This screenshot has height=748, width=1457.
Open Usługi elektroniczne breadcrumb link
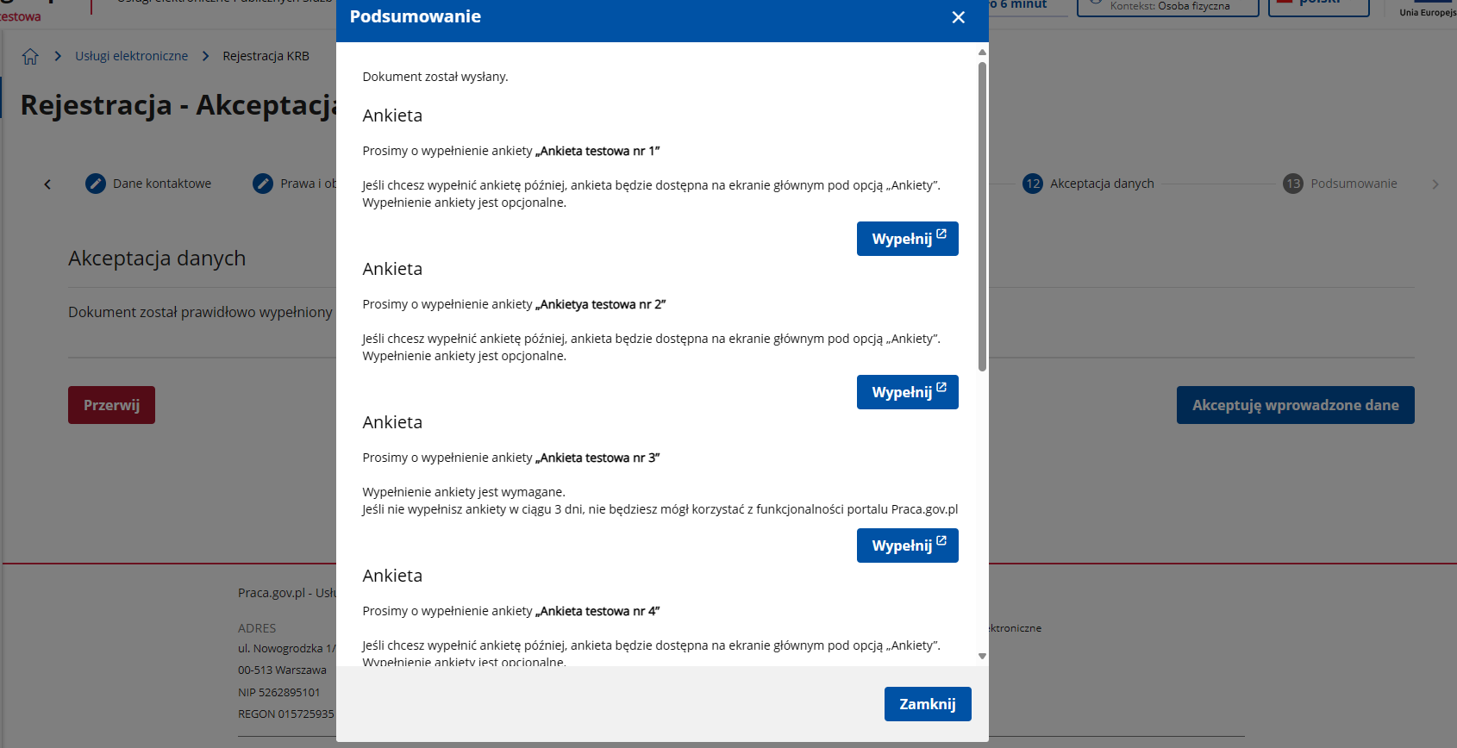(x=131, y=56)
